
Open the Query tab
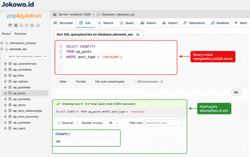coord(127,23)
